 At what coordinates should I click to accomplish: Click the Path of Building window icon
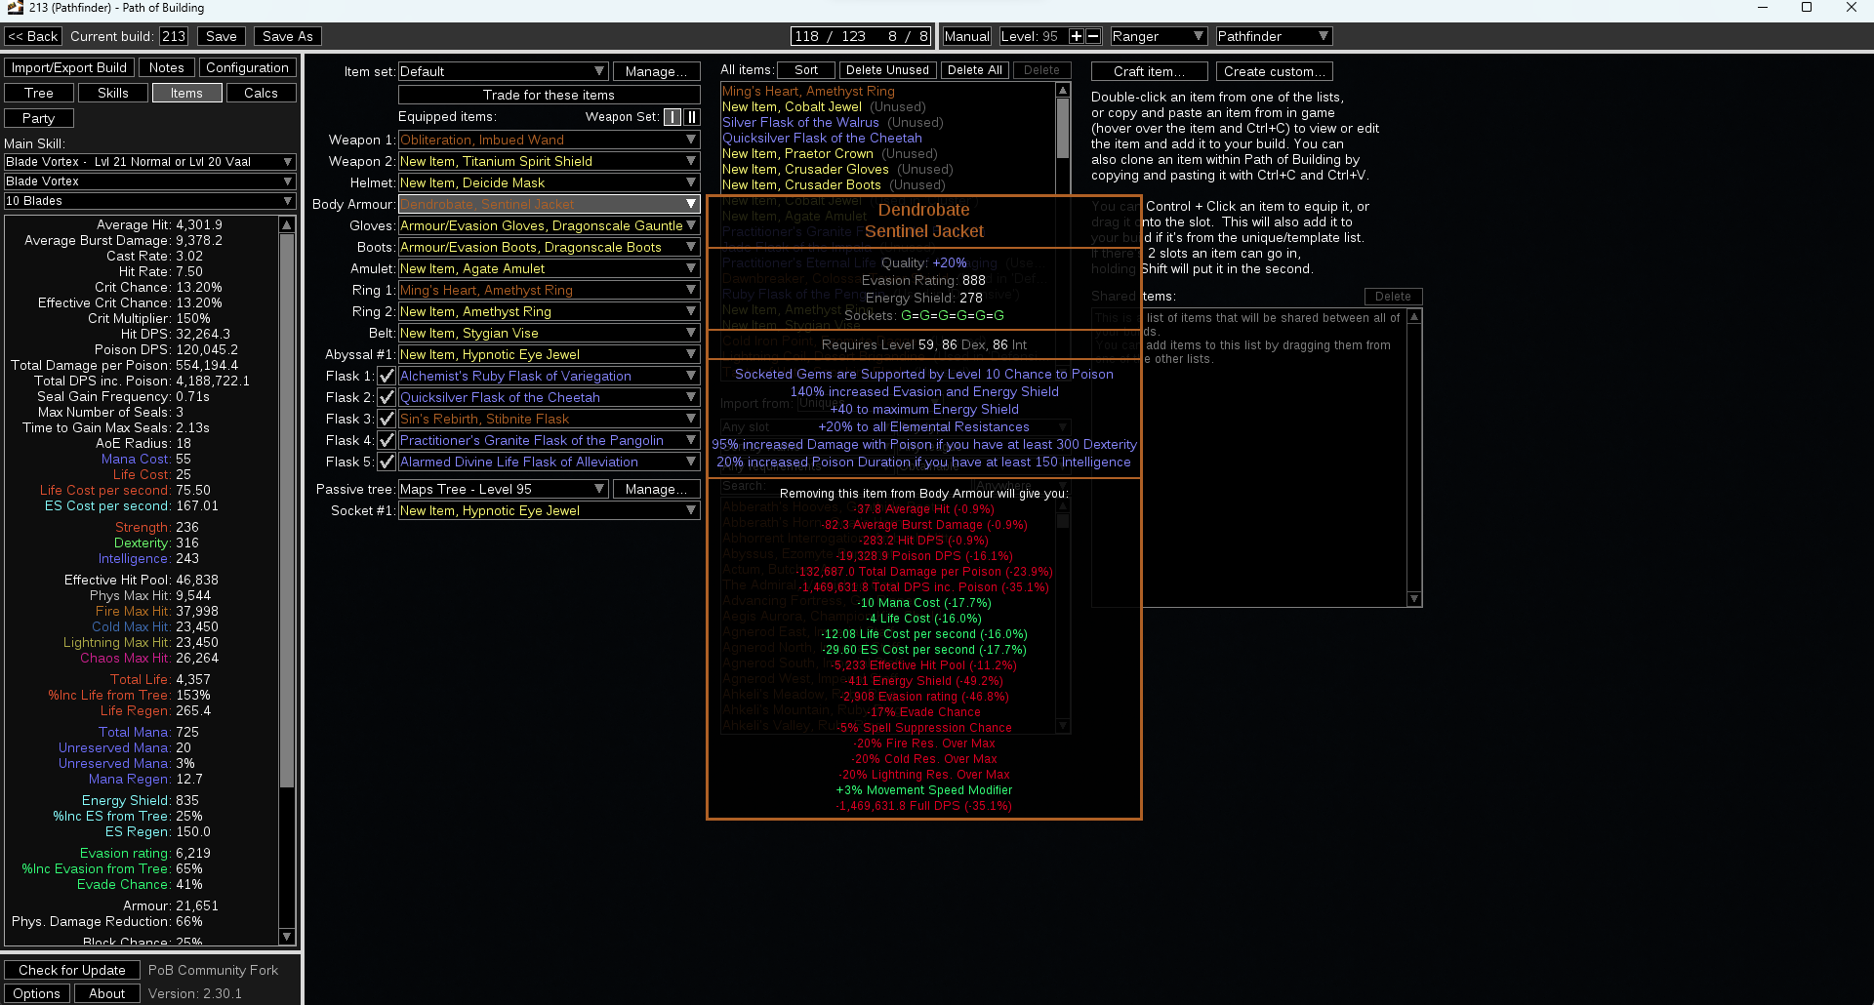coord(14,8)
